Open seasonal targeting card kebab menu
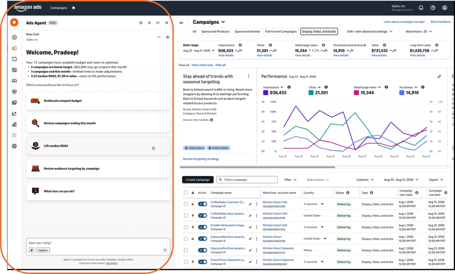The image size is (455, 274). pyautogui.click(x=248, y=76)
